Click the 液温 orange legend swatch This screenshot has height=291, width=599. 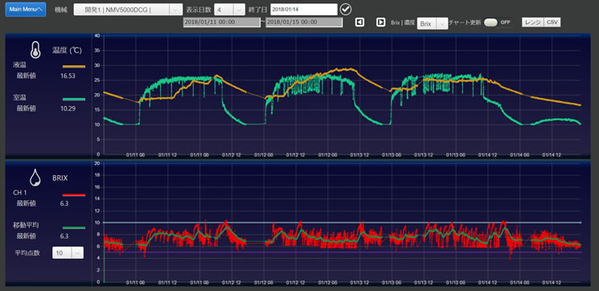click(x=74, y=67)
